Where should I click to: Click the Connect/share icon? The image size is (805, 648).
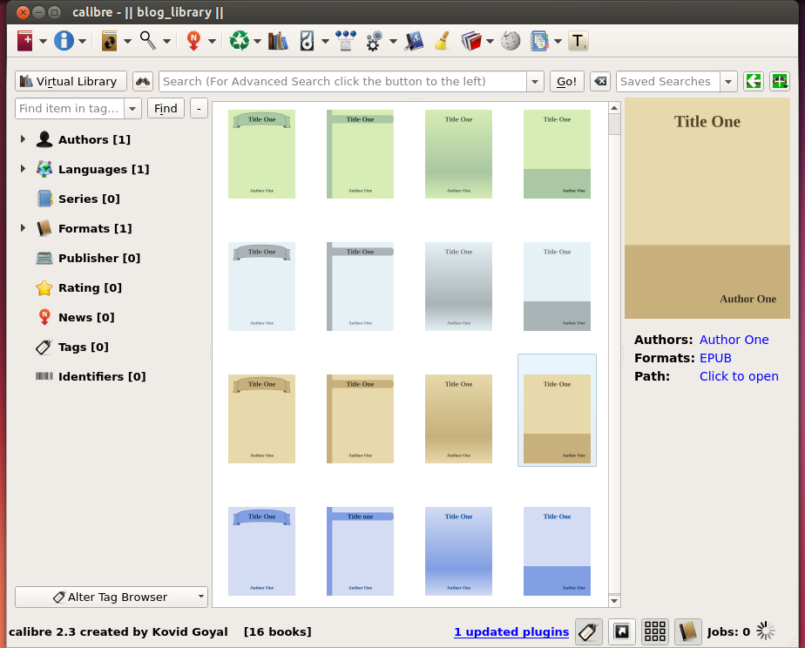pos(346,41)
